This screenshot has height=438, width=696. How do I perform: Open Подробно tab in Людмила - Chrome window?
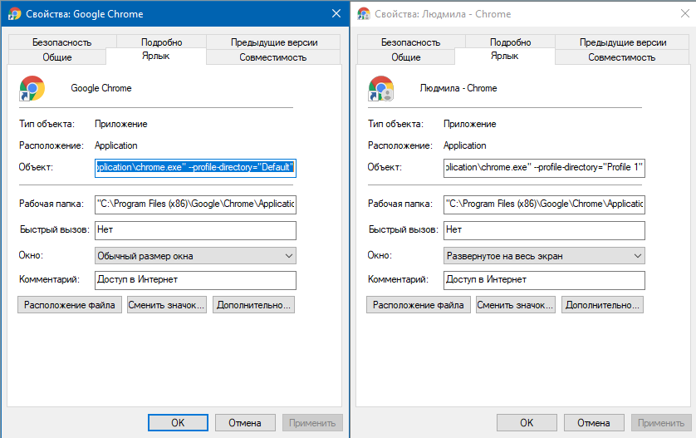(511, 42)
